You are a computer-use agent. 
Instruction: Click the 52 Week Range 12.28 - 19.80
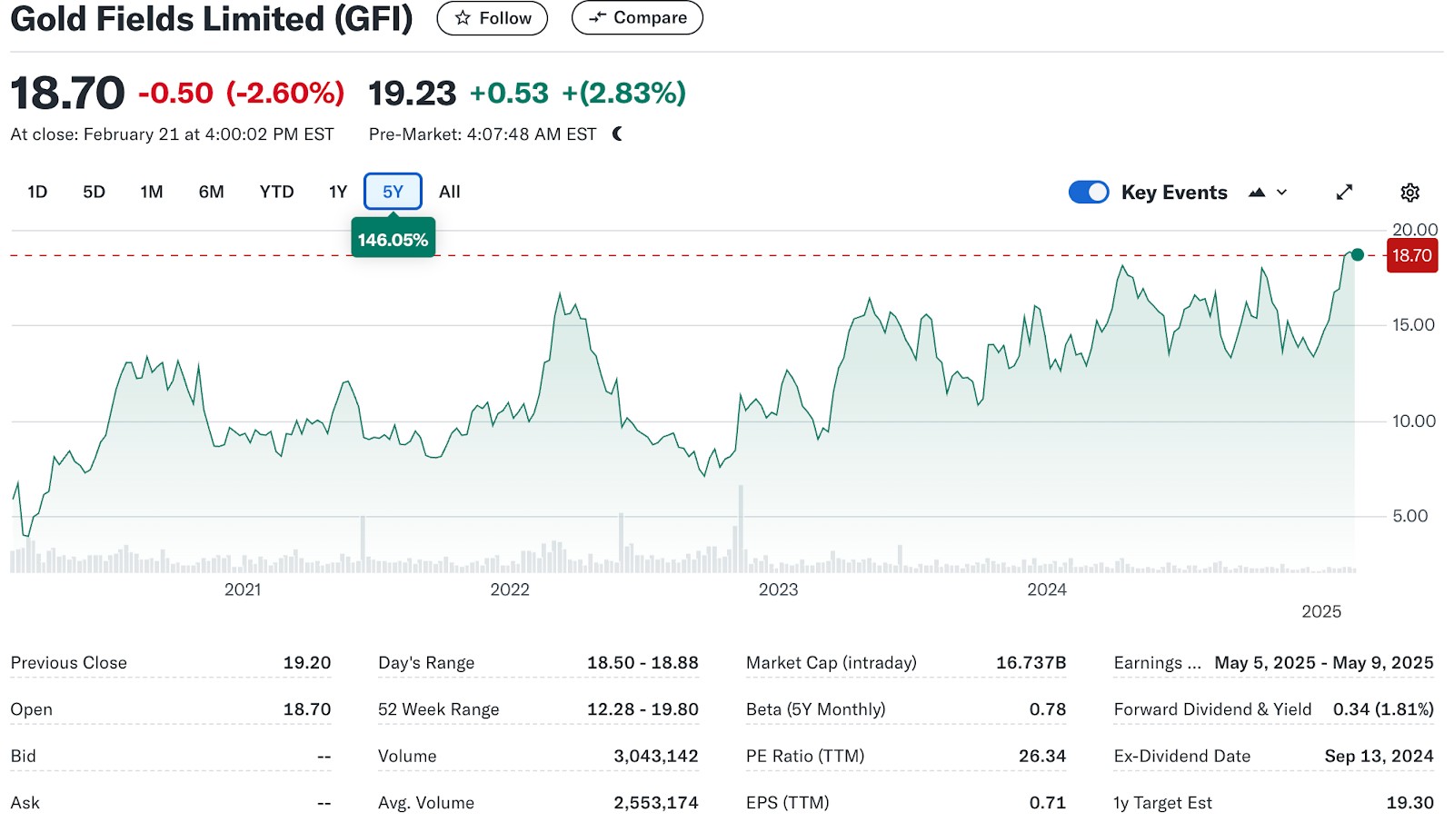tap(642, 708)
